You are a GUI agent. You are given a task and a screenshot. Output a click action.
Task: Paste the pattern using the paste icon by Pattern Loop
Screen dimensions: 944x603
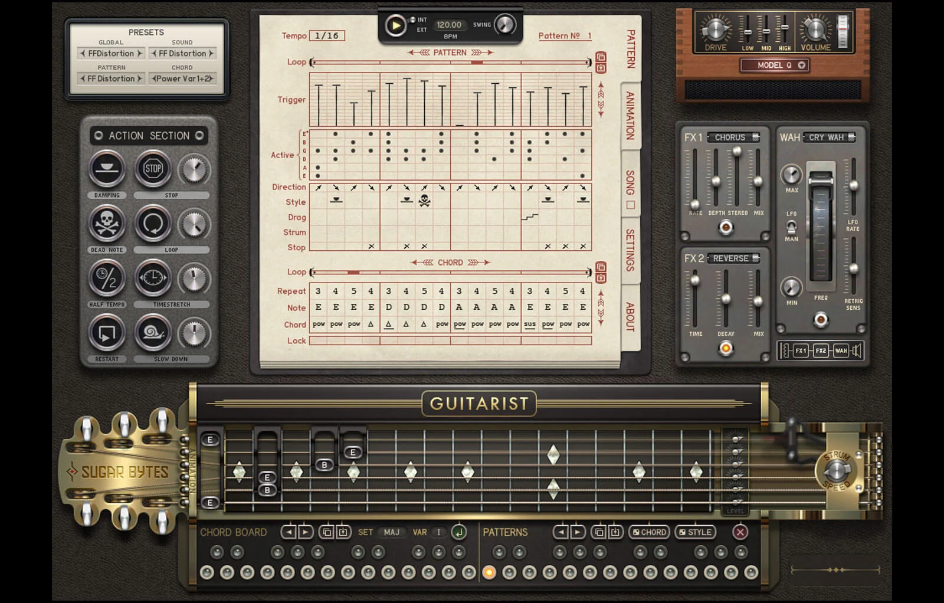click(601, 68)
